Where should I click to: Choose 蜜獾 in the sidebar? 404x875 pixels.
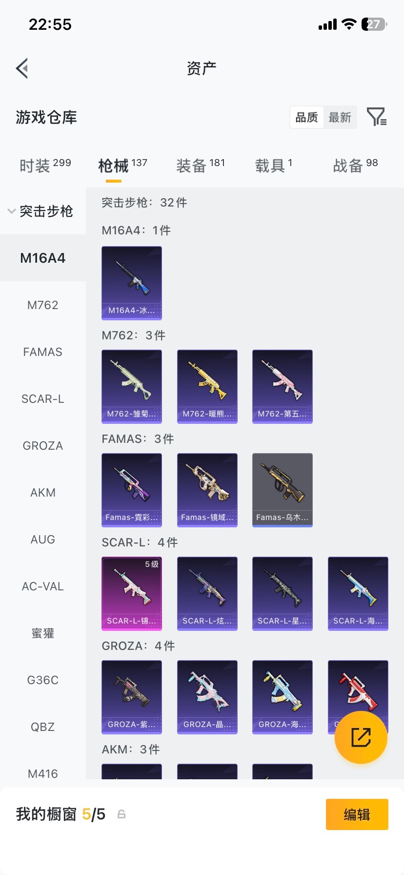pos(43,633)
